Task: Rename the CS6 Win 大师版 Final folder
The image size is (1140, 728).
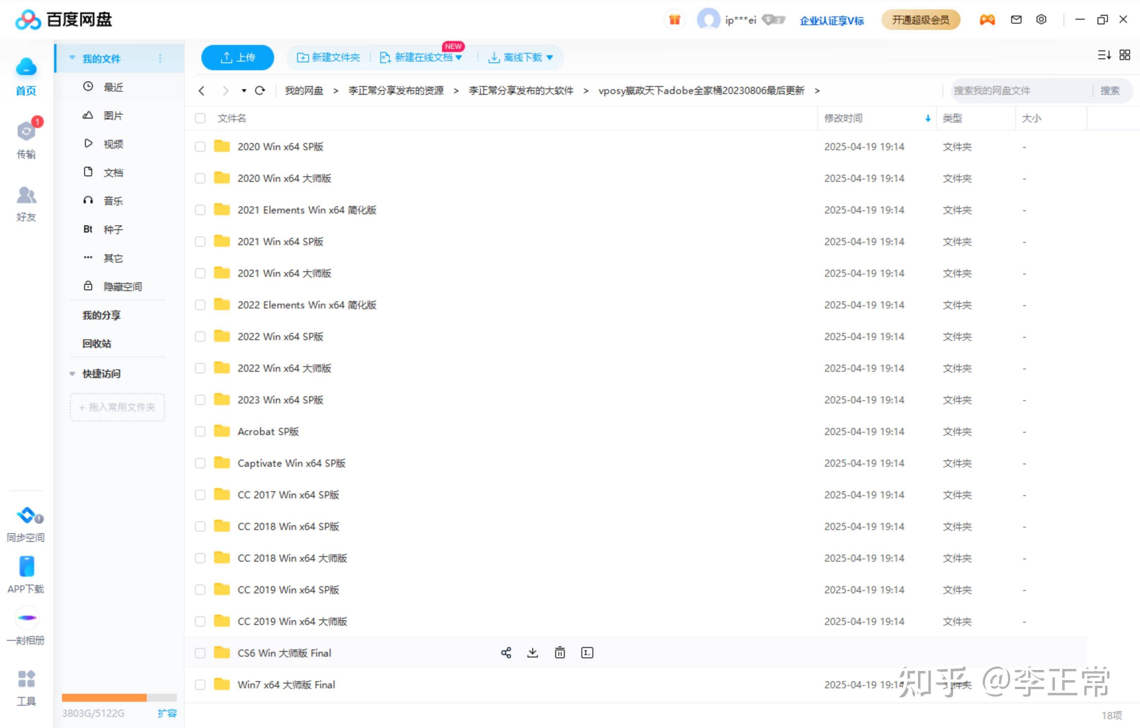Action: click(x=587, y=653)
